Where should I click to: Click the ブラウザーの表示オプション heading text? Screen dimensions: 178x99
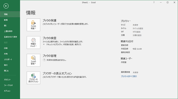point(57,73)
